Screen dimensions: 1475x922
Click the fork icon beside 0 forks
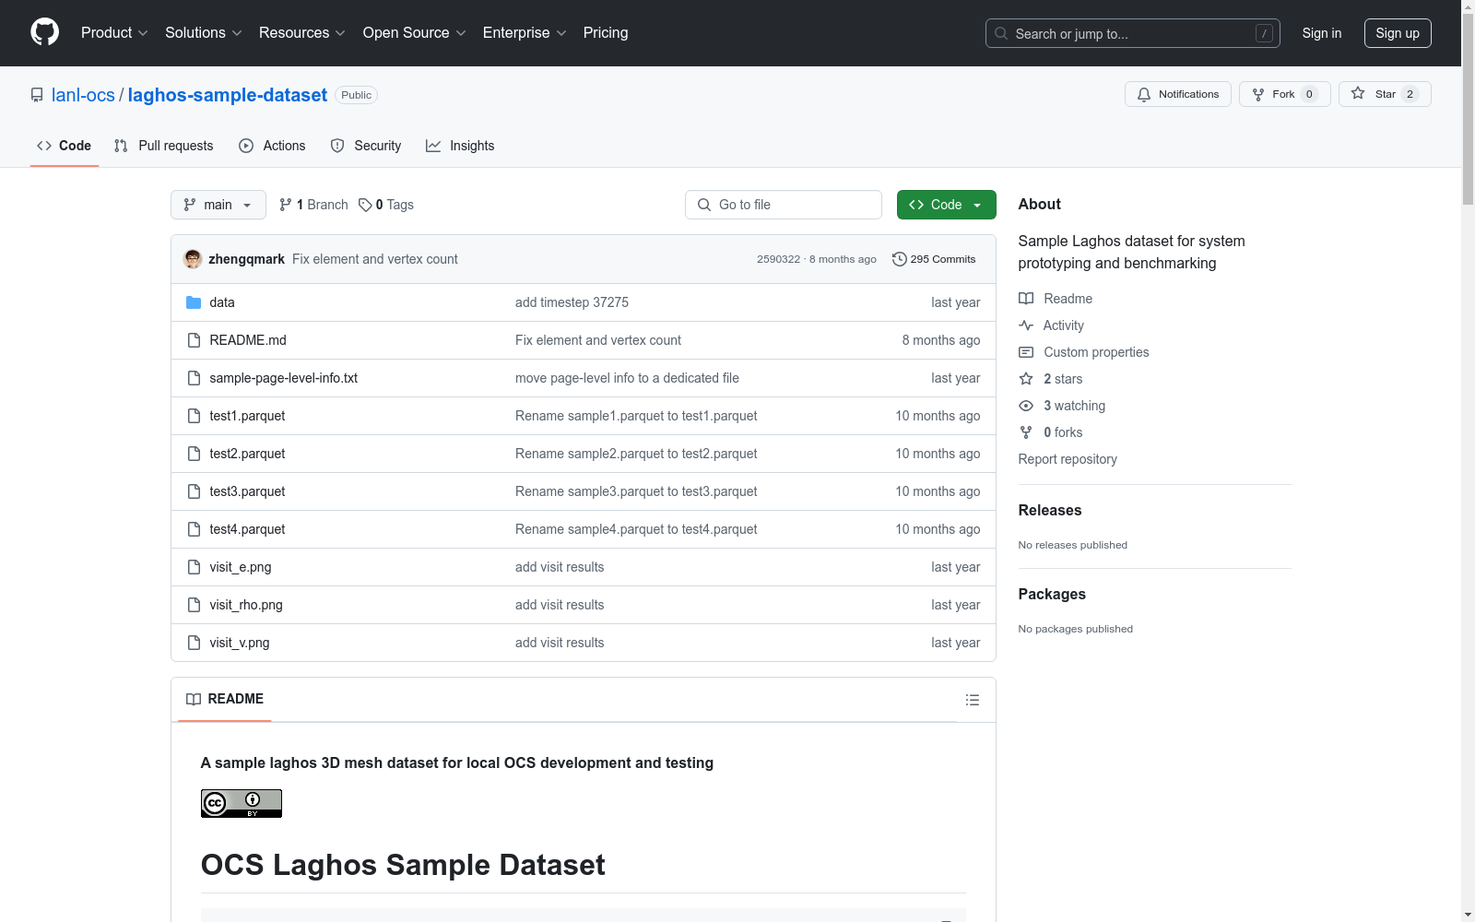(x=1026, y=432)
